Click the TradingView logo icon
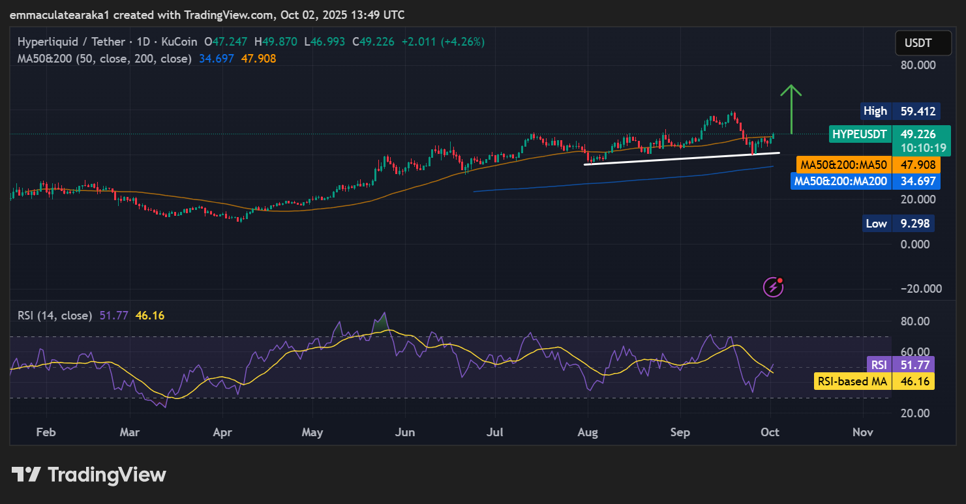Screen dimensions: 966x504 pos(26,475)
